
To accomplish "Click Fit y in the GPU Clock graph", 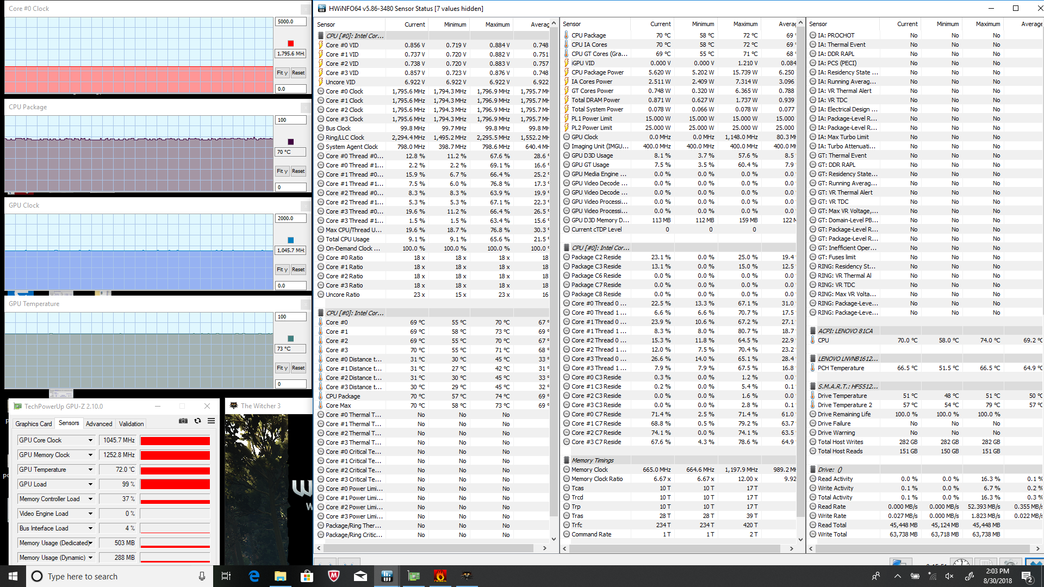I will click(x=282, y=270).
